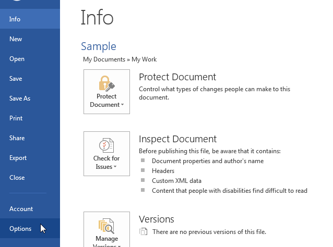Viewport: 333px width, 247px height.
Task: Expand the Protect Document dropdown arrow
Action: point(123,105)
